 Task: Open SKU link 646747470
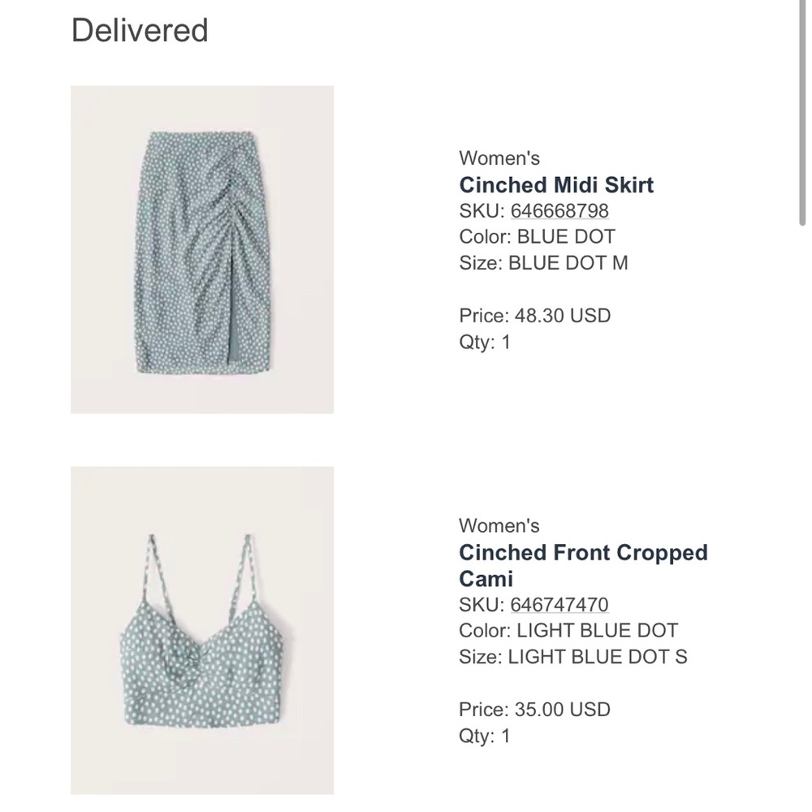point(559,604)
